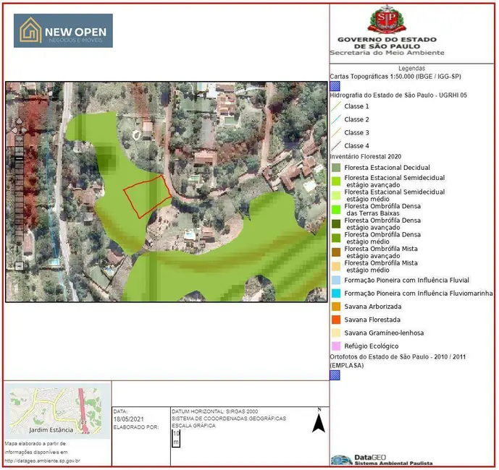499x470 pixels.
Task: Select the Savana Florestada orange swatch
Action: [x=336, y=320]
